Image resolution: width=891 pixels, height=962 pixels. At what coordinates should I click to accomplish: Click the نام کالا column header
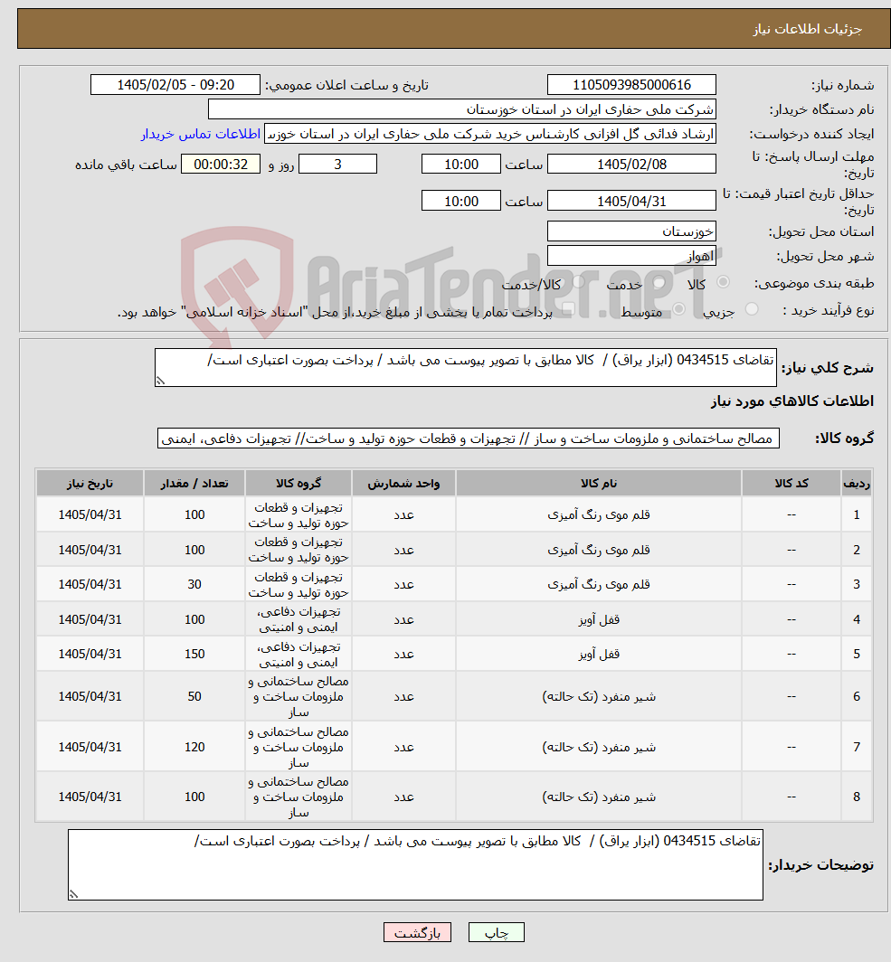pyautogui.click(x=598, y=483)
